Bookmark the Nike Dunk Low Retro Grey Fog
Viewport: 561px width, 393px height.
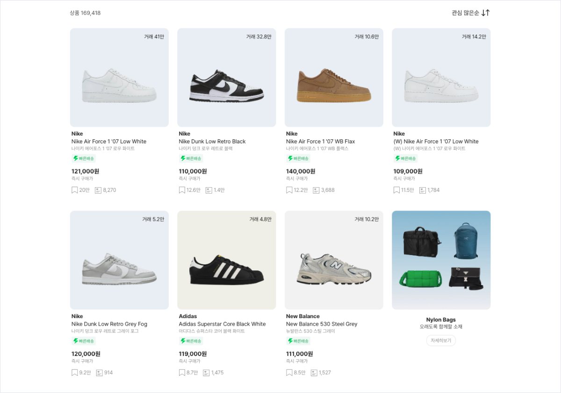pyautogui.click(x=74, y=372)
